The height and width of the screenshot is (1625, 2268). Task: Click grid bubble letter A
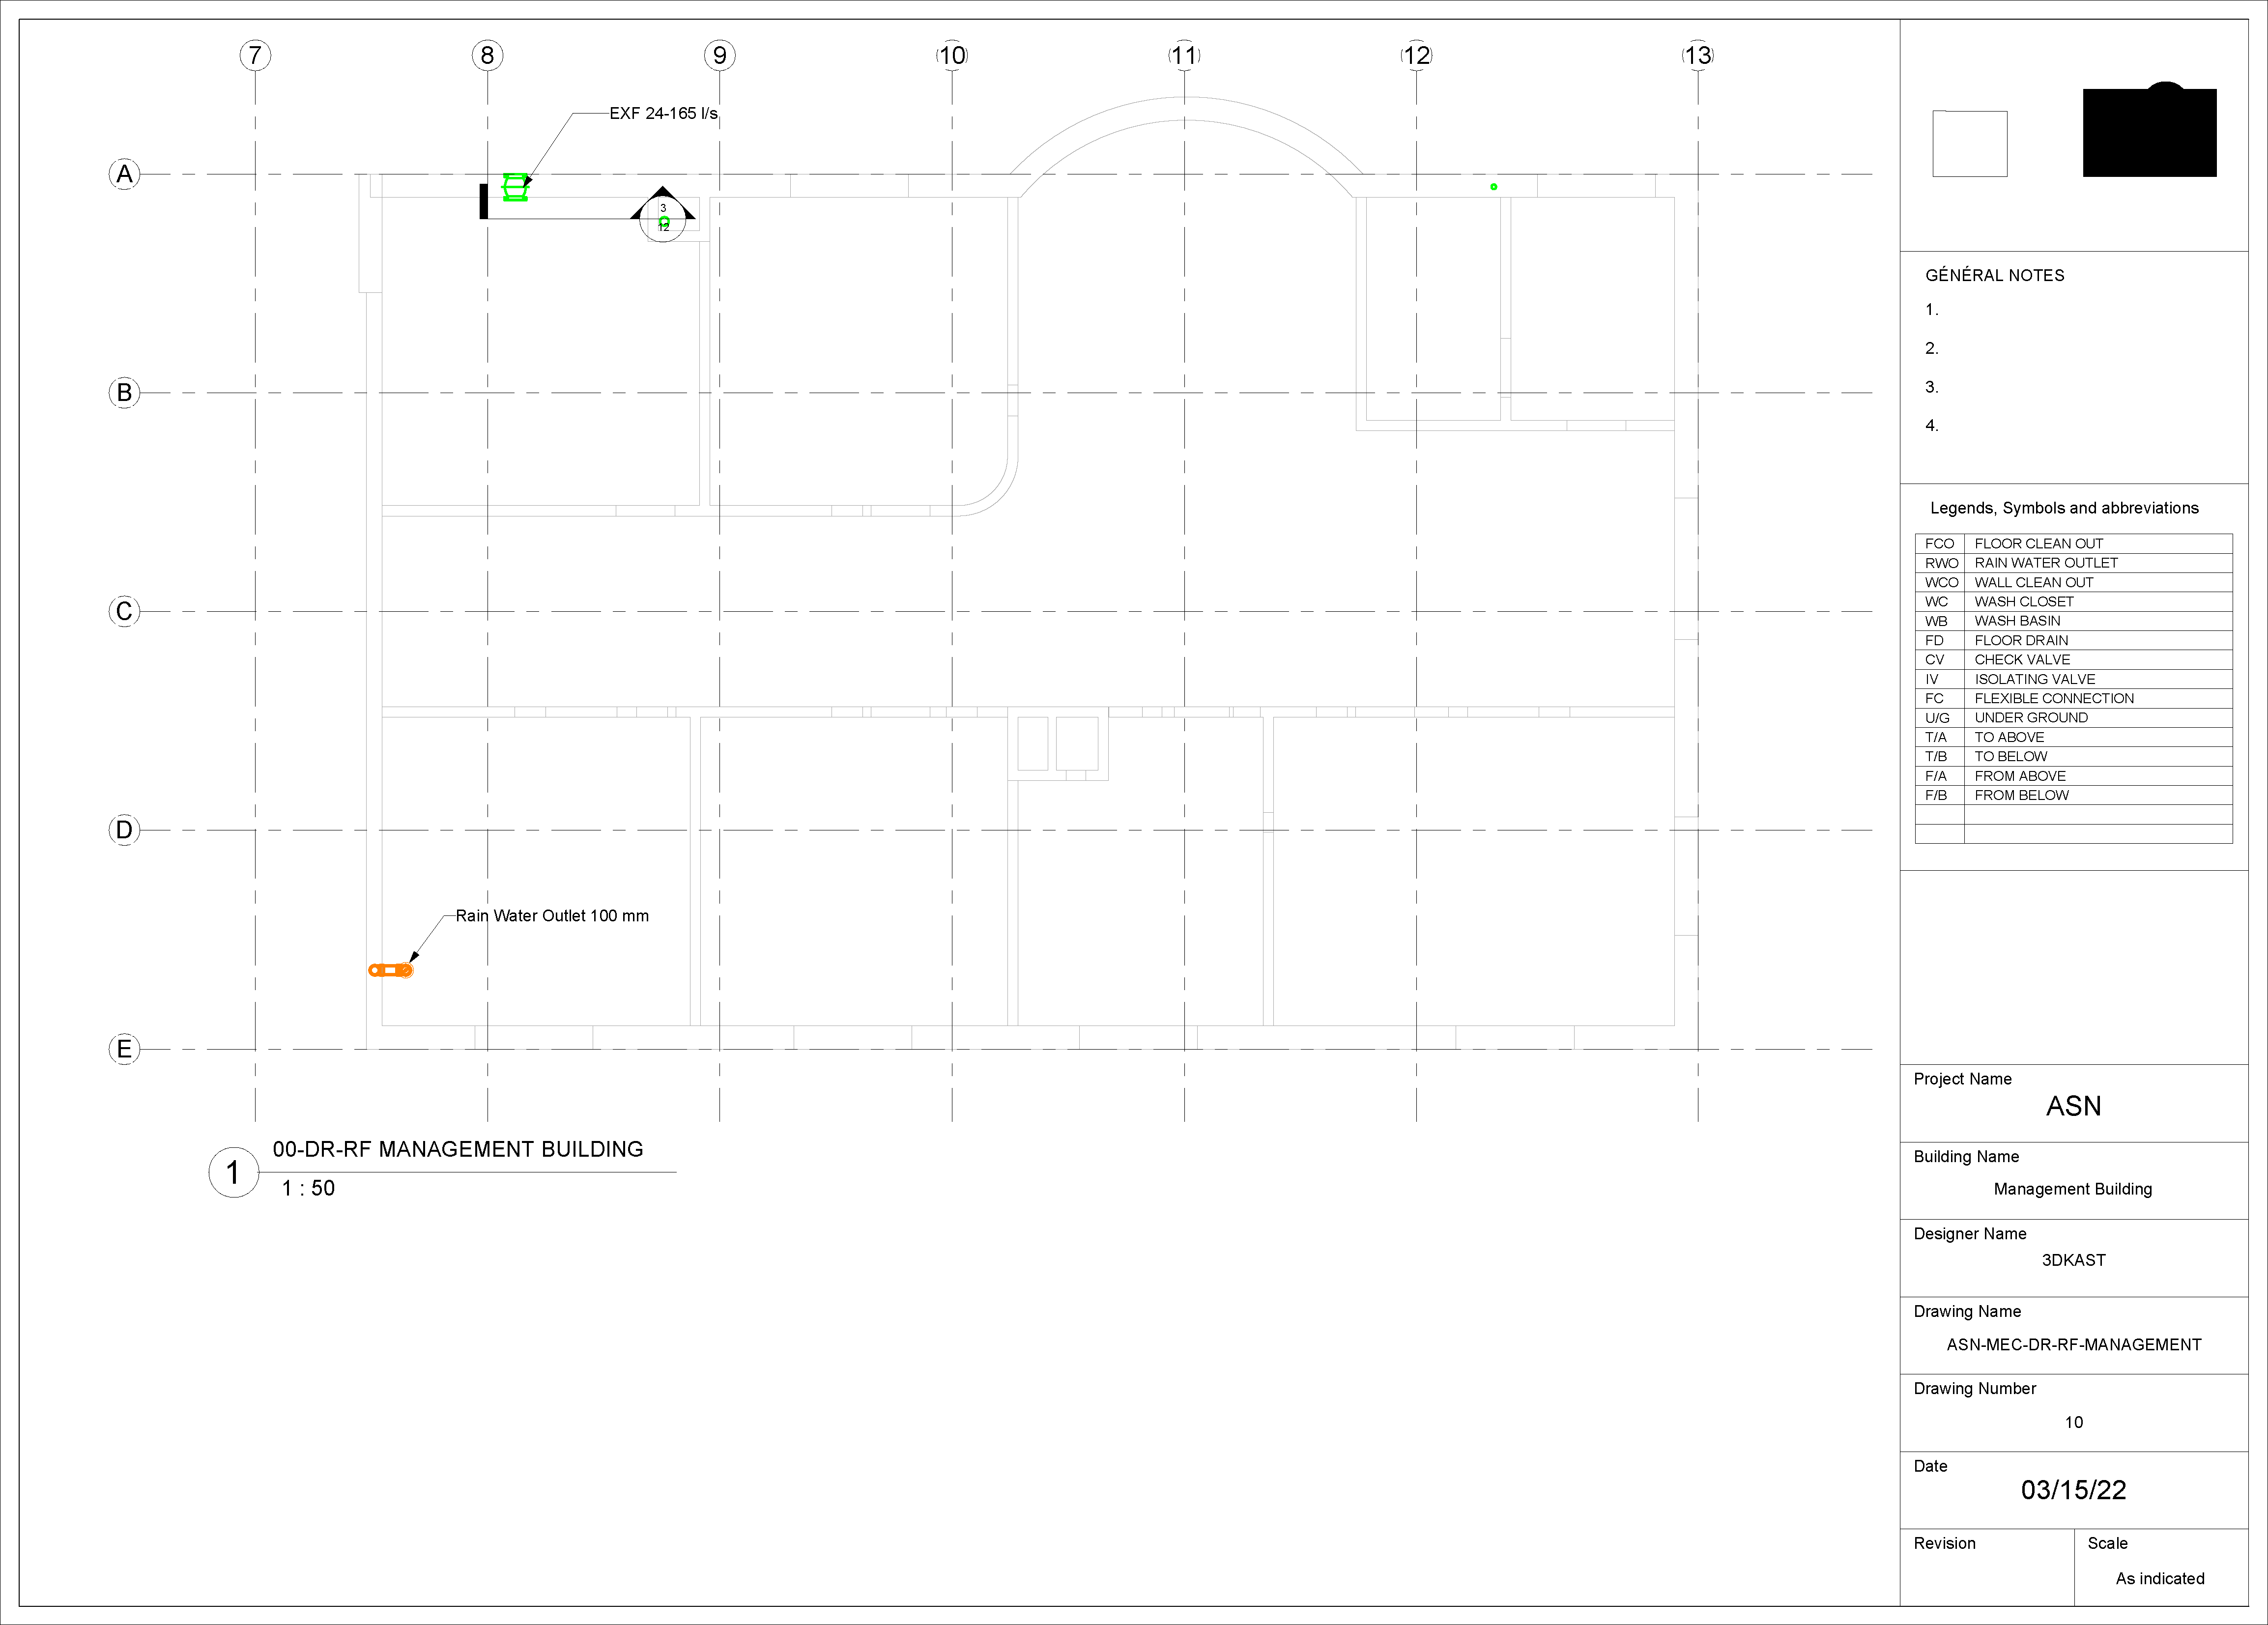tap(124, 174)
